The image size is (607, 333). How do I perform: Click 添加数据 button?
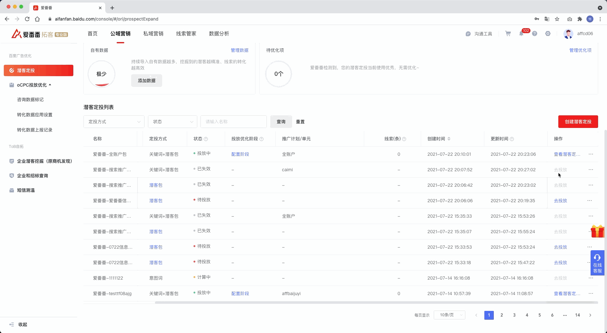click(x=147, y=81)
